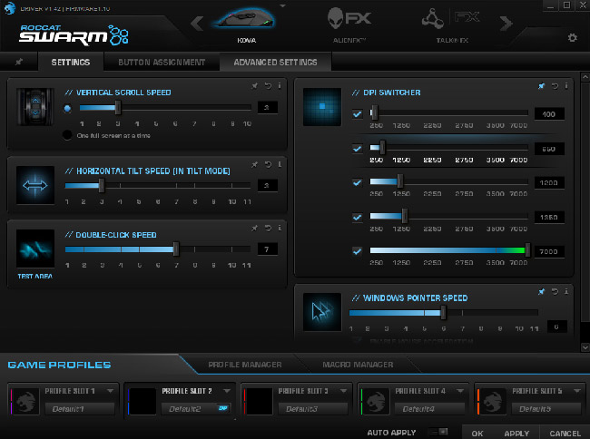Click the OK button
Screen dimensions: 590x439
[477, 434]
